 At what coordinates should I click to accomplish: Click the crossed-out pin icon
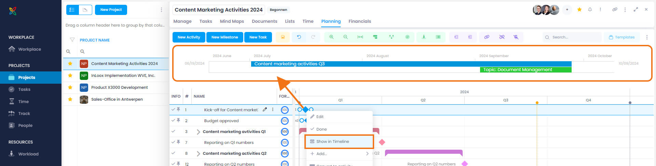point(516,37)
